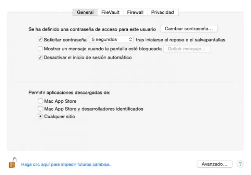This screenshot has width=251, height=175.
Task: Open the 5 segundos delay dropdown
Action: coord(111,39)
